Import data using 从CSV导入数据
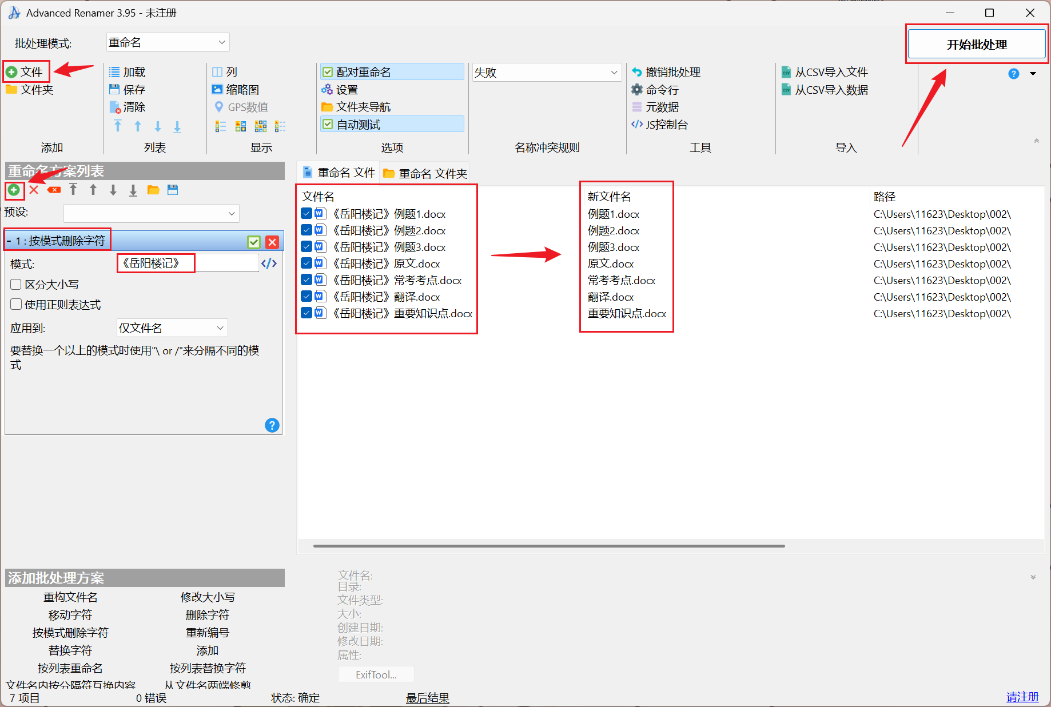Image resolution: width=1051 pixels, height=707 pixels. pyautogui.click(x=825, y=90)
